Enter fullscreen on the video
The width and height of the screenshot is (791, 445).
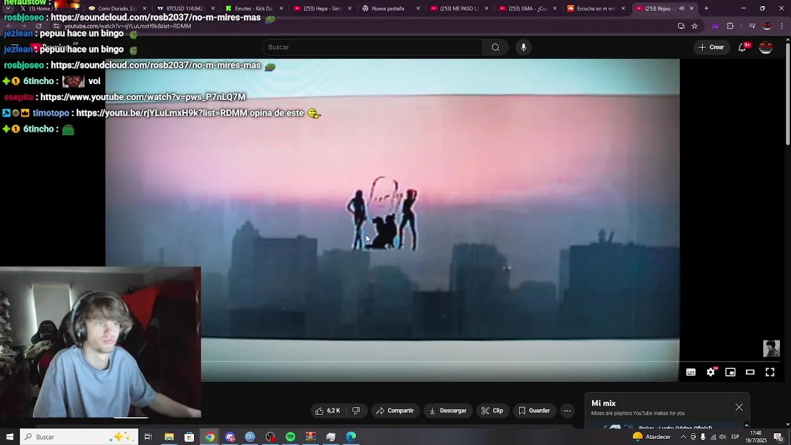[x=770, y=372]
